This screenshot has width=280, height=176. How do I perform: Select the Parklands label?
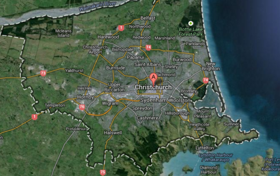195,44
